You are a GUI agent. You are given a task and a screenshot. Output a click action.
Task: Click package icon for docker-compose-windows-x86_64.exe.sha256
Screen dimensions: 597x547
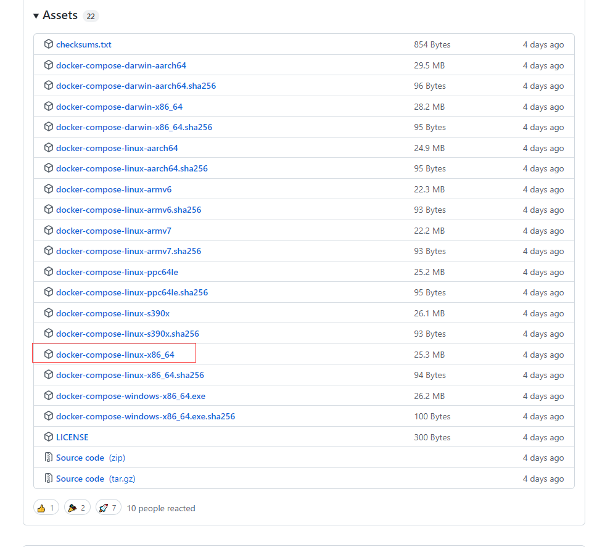48,416
